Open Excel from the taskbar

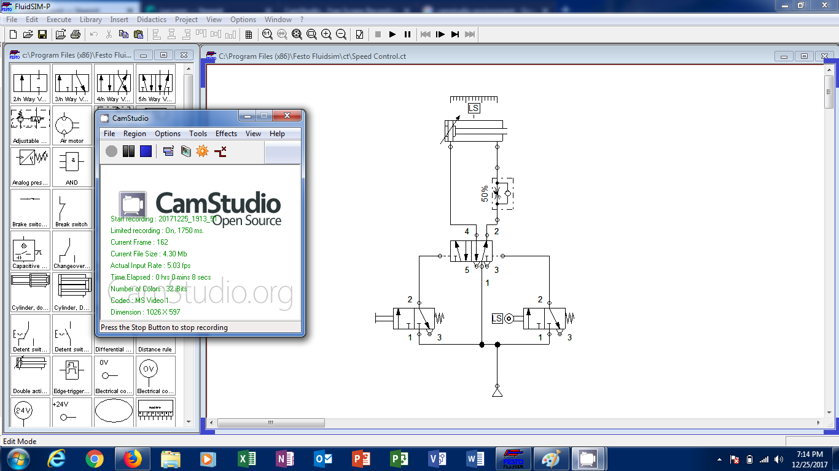click(246, 459)
